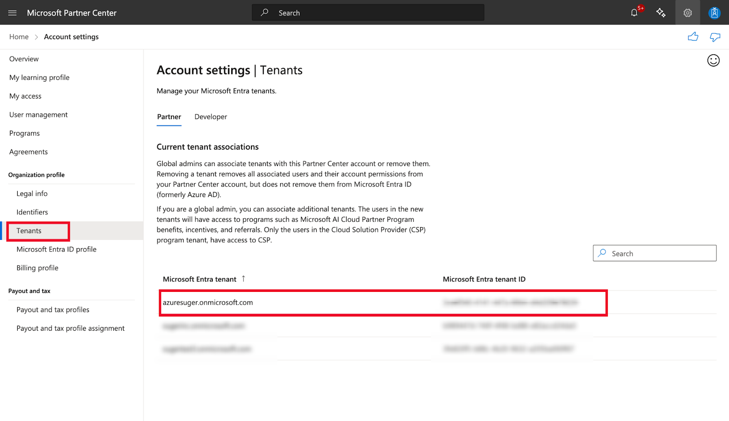
Task: Go to User management
Action: click(x=38, y=115)
